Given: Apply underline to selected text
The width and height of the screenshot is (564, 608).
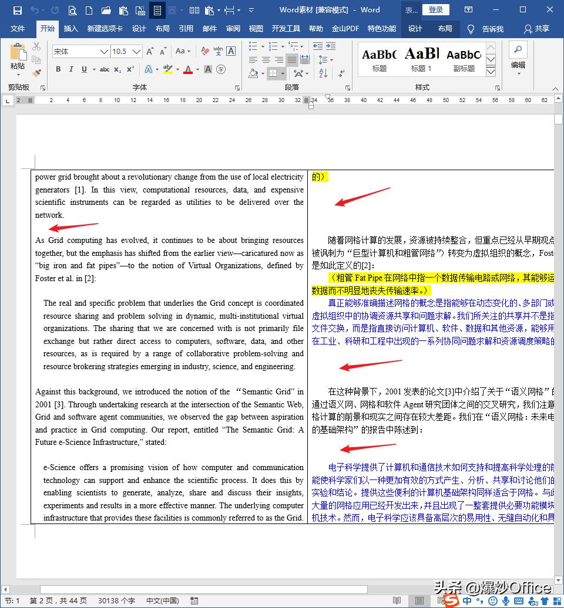Looking at the screenshot, I should [84, 69].
